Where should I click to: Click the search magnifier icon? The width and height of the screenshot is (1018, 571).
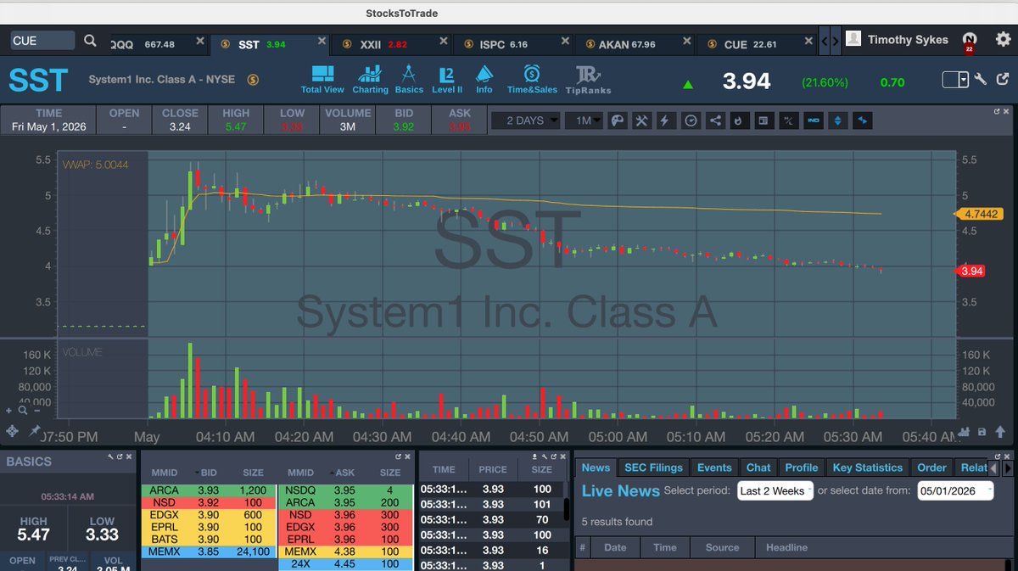pos(90,40)
